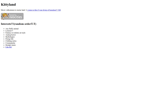Click the 'Strange music' list item
145x109 pixels.
(x=11, y=45)
